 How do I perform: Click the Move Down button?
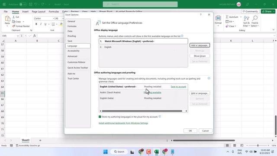(x=200, y=56)
